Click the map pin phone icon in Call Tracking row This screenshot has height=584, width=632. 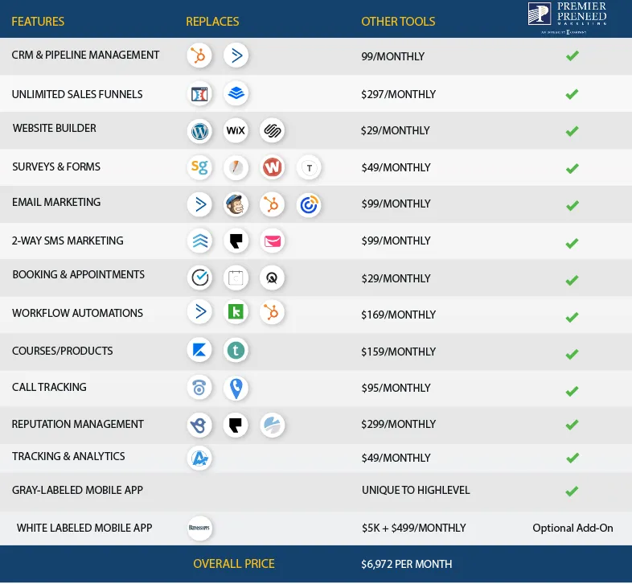236,389
